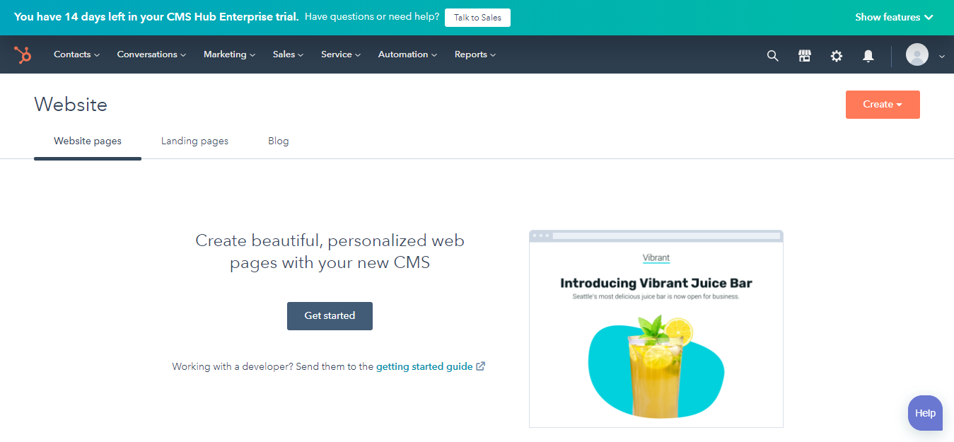Click the Vibrant Juice Bar preview thumbnail
The height and width of the screenshot is (442, 954).
tap(656, 328)
